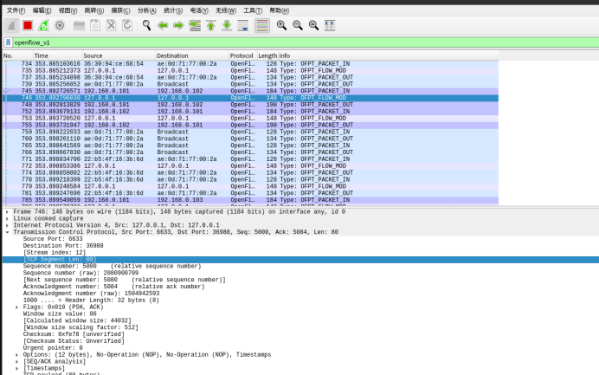Screen dimensions: 599x375
Task: Open capture options gear icon
Action: (x=60, y=26)
